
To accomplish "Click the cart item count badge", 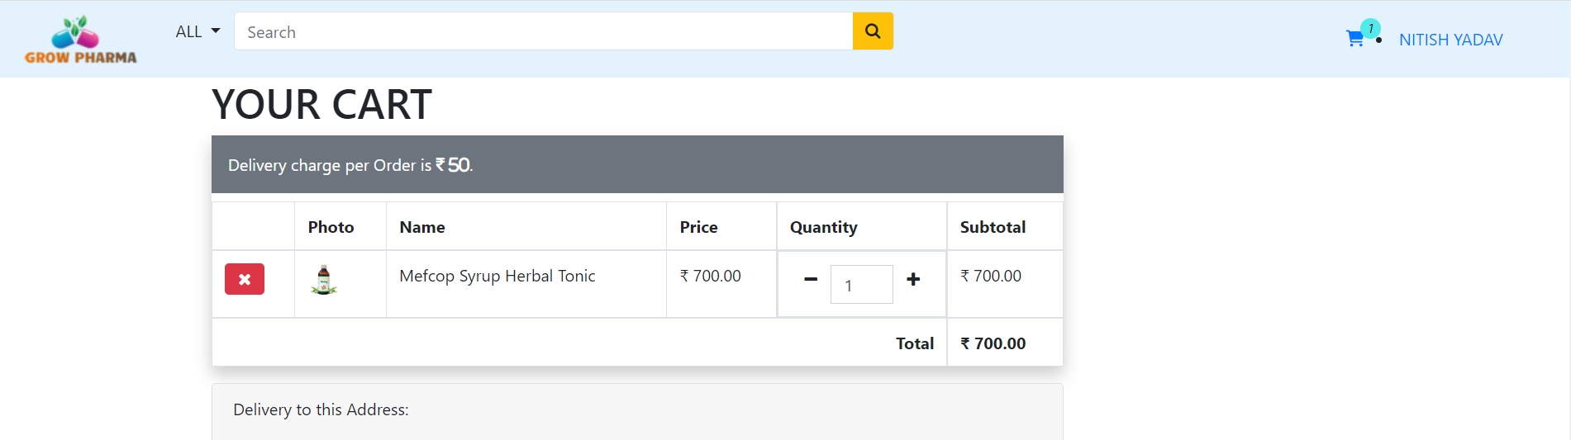I will (x=1370, y=28).
